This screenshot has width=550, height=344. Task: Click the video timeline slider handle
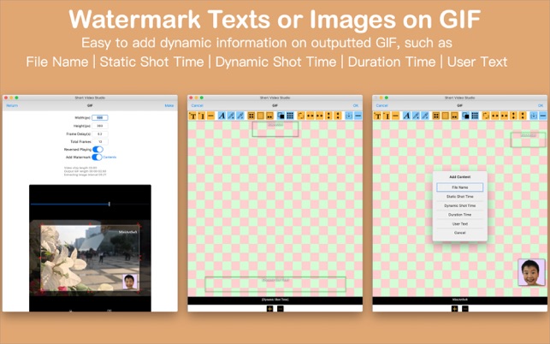109,204
